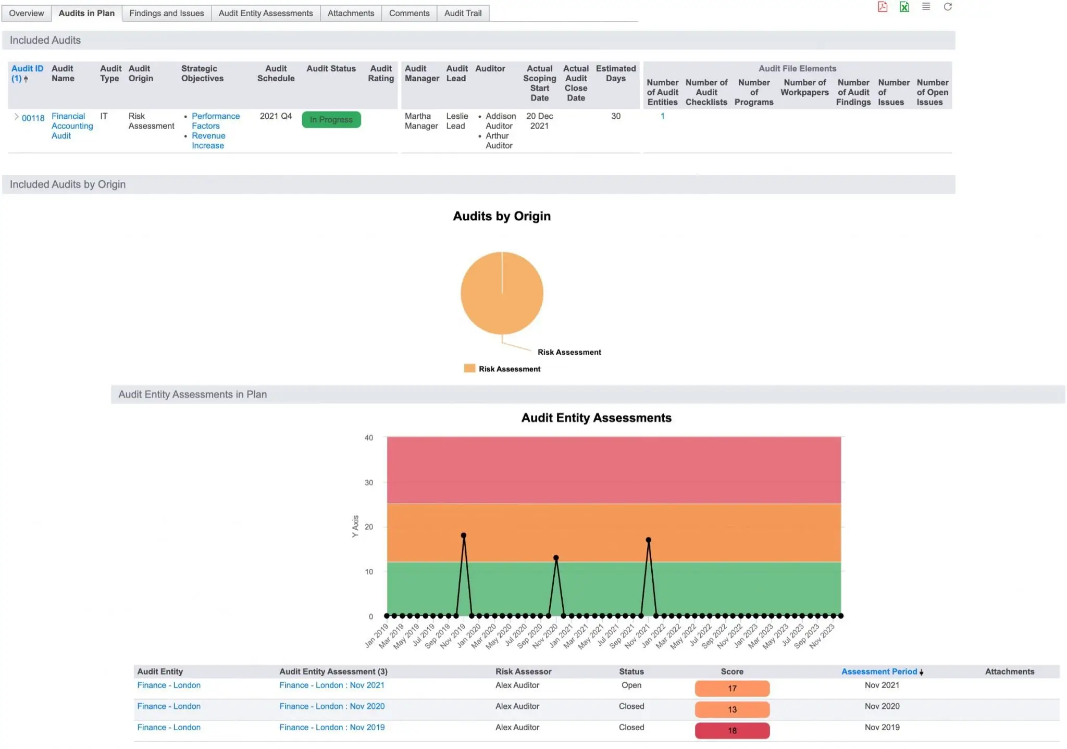
Task: Export the report as PDF
Action: click(883, 7)
